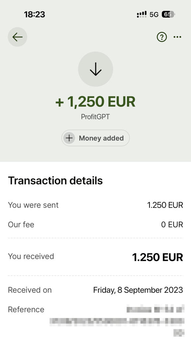Image resolution: width=191 pixels, height=341 pixels.
Task: Tap the 18:23 clock in status bar
Action: 34,15
